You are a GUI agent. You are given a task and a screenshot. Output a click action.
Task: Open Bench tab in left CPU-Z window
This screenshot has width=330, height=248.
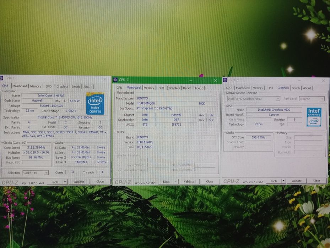pyautogui.click(x=76, y=87)
